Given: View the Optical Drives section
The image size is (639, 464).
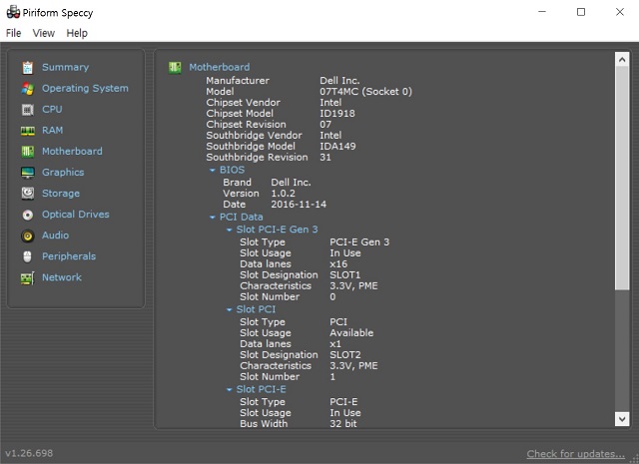Looking at the screenshot, I should (76, 215).
